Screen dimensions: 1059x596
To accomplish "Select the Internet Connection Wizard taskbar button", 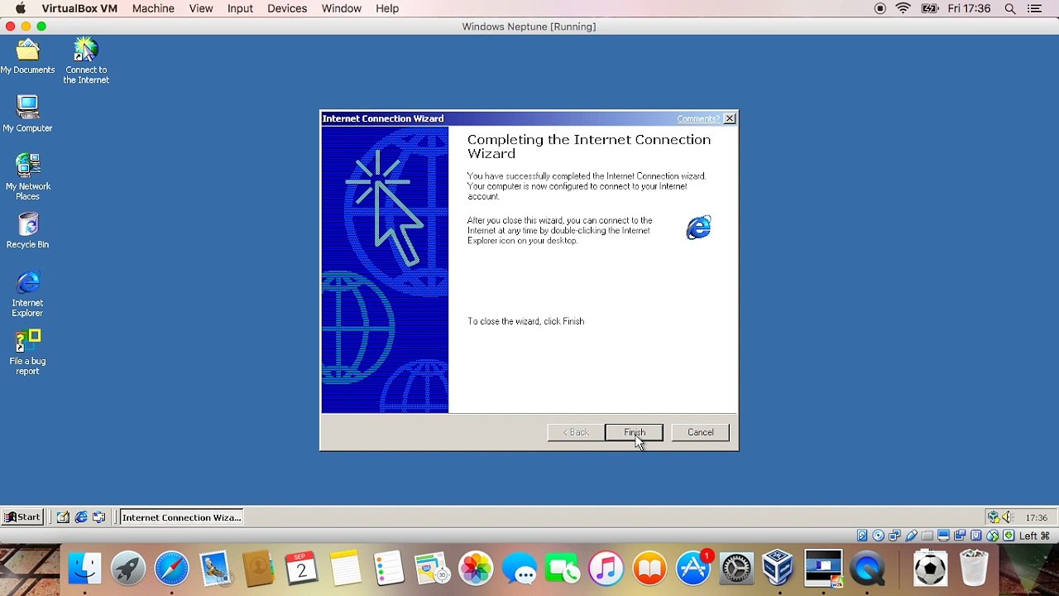I will tap(181, 517).
